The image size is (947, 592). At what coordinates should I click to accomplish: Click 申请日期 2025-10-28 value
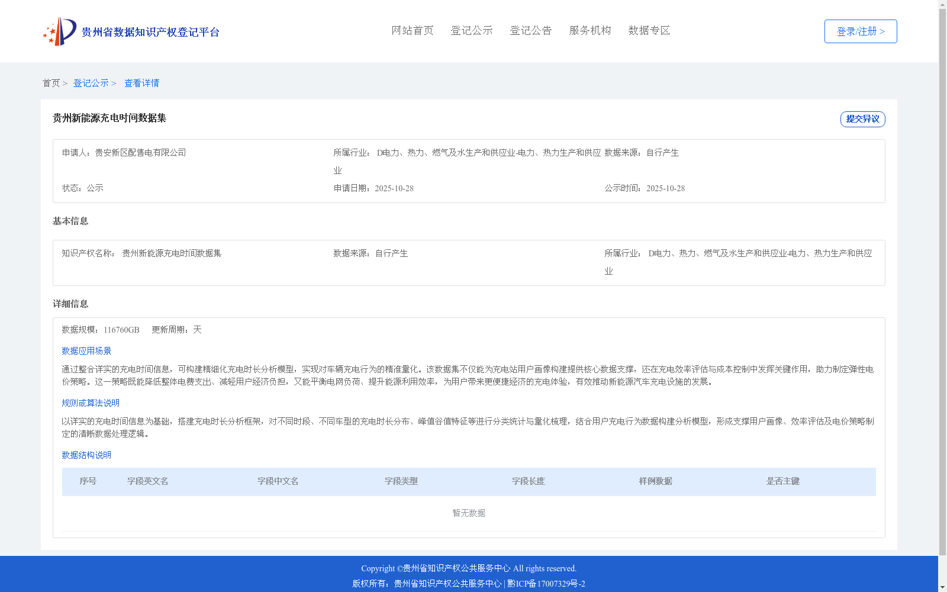pyautogui.click(x=394, y=188)
